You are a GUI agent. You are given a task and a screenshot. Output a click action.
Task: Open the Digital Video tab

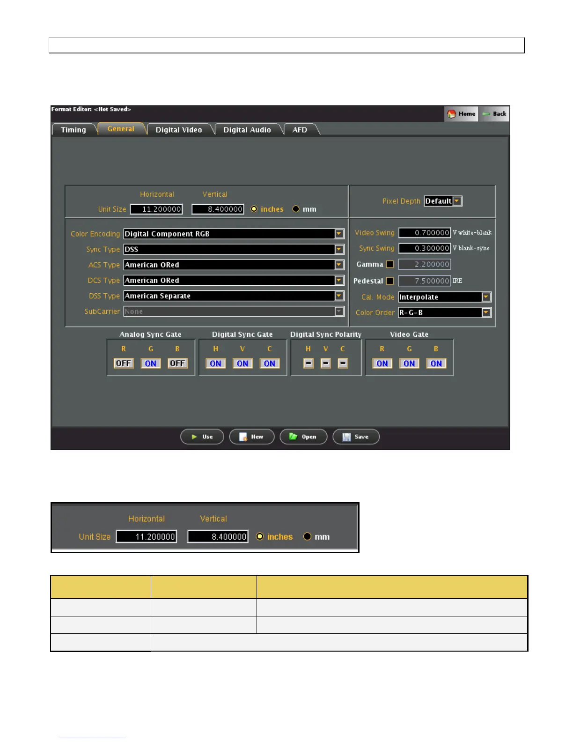(179, 130)
